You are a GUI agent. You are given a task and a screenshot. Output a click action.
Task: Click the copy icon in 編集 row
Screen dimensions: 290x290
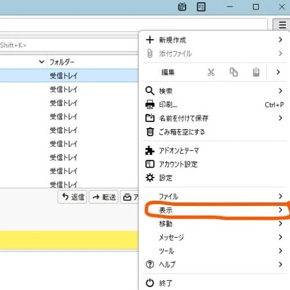[234, 72]
